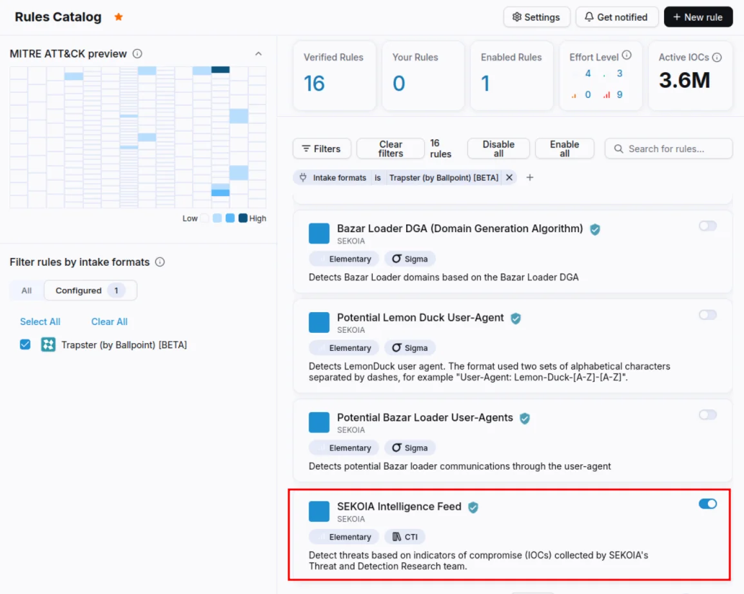Click the lightest blue legend swatch
This screenshot has height=594, width=744.
click(x=217, y=218)
